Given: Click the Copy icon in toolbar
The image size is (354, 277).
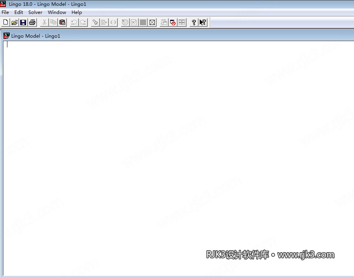Looking at the screenshot, I should click(53, 23).
